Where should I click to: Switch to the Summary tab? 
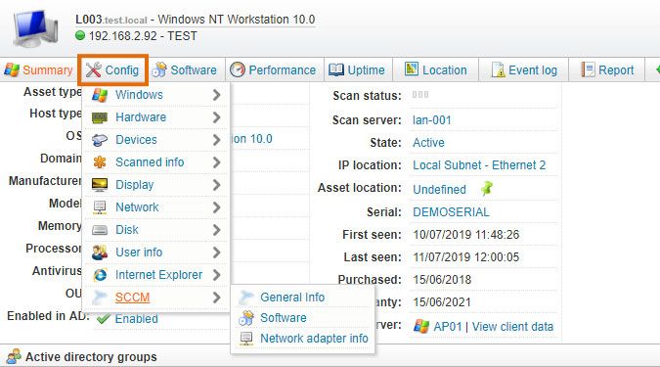click(39, 69)
